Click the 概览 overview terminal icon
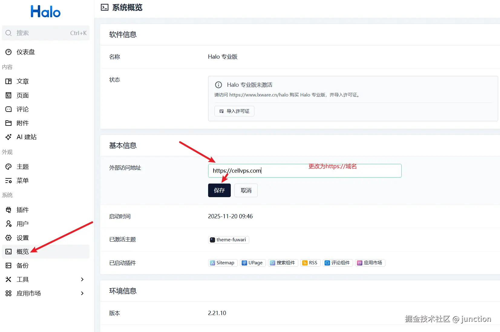This screenshot has height=332, width=500. (x=8, y=252)
